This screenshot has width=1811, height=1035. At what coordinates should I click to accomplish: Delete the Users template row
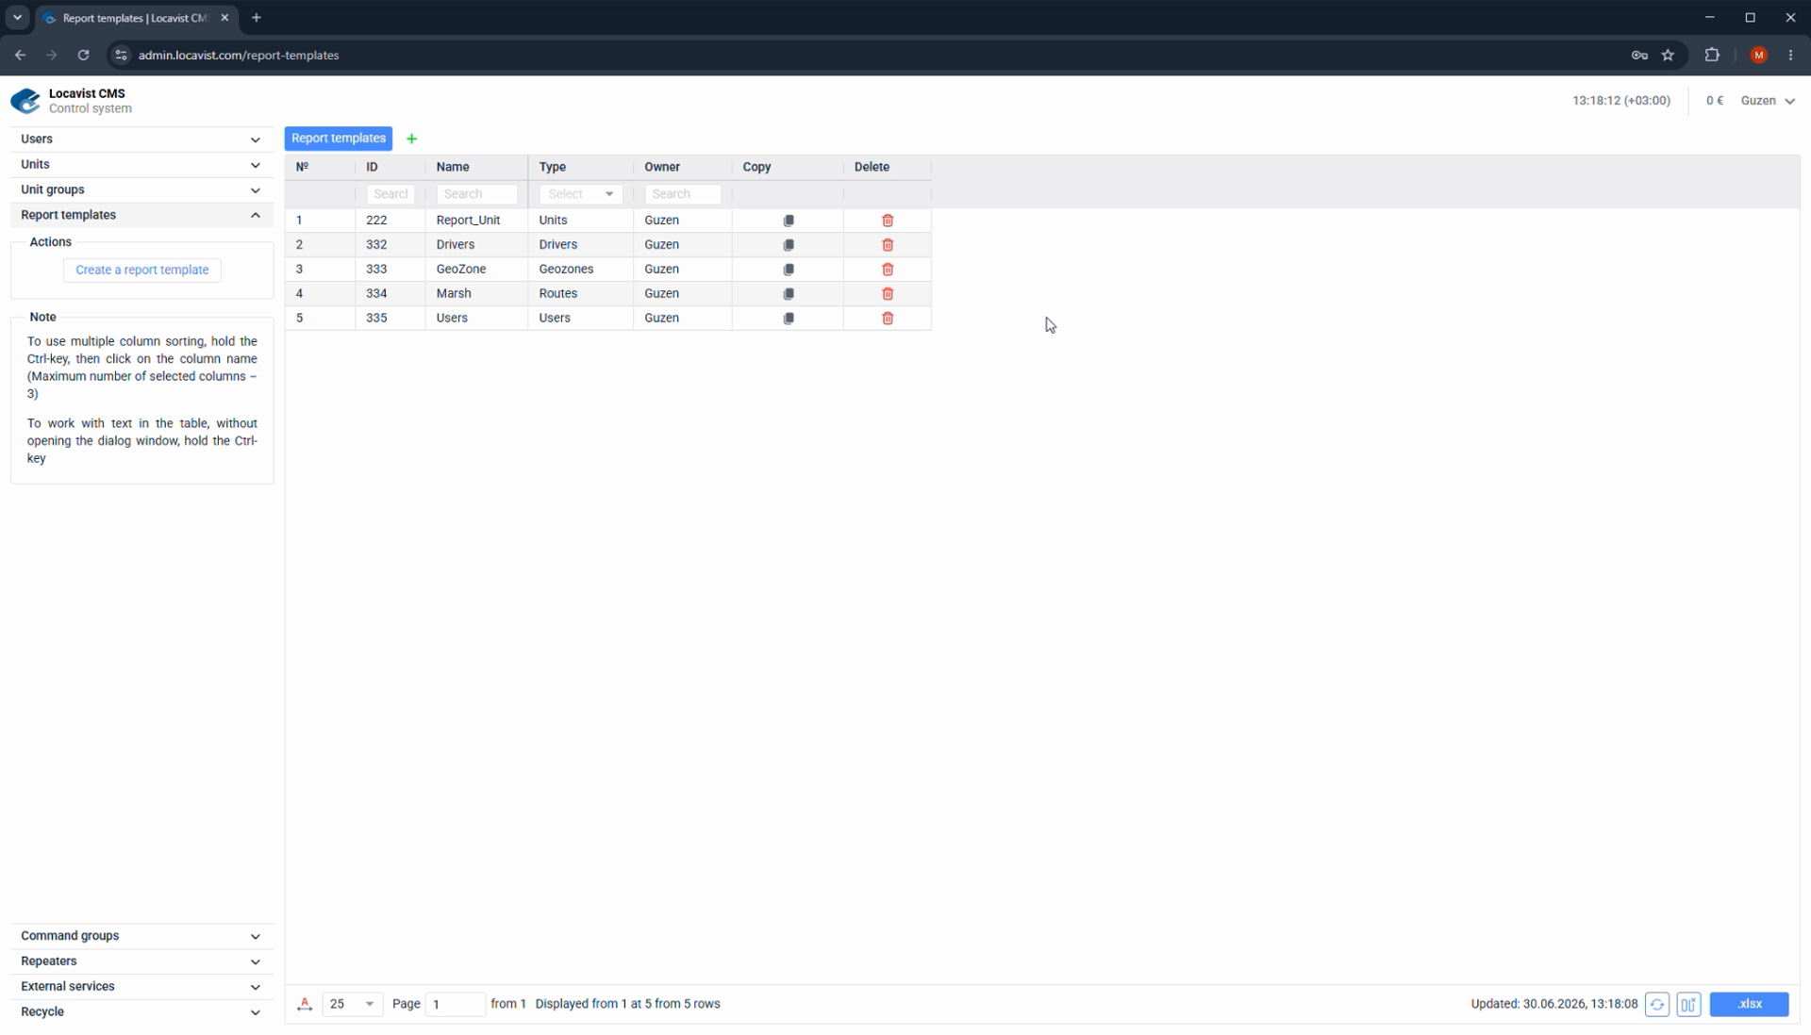(x=888, y=319)
